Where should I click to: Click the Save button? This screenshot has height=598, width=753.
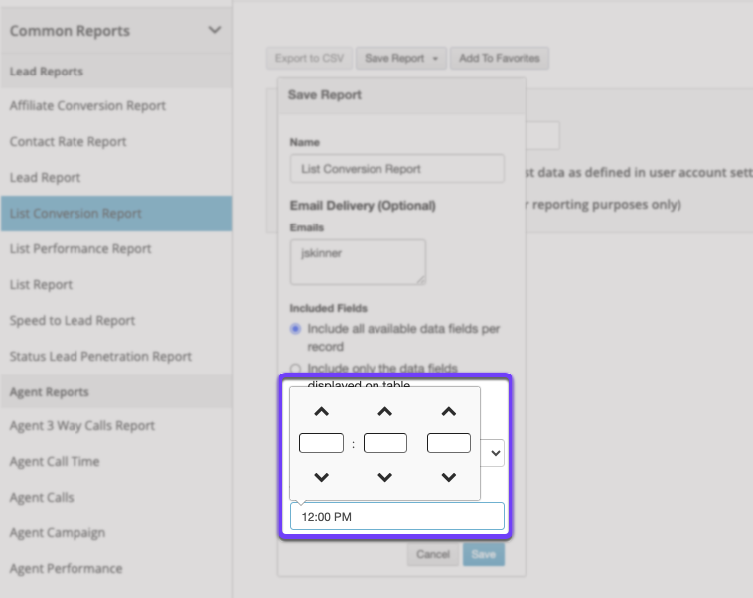point(483,554)
